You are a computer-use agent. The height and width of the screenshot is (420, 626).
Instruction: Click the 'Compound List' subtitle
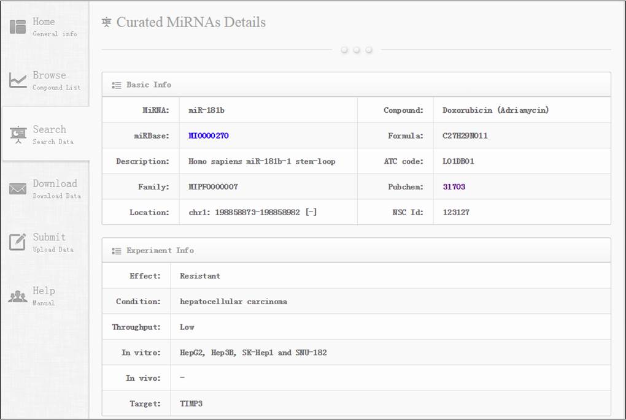[56, 87]
